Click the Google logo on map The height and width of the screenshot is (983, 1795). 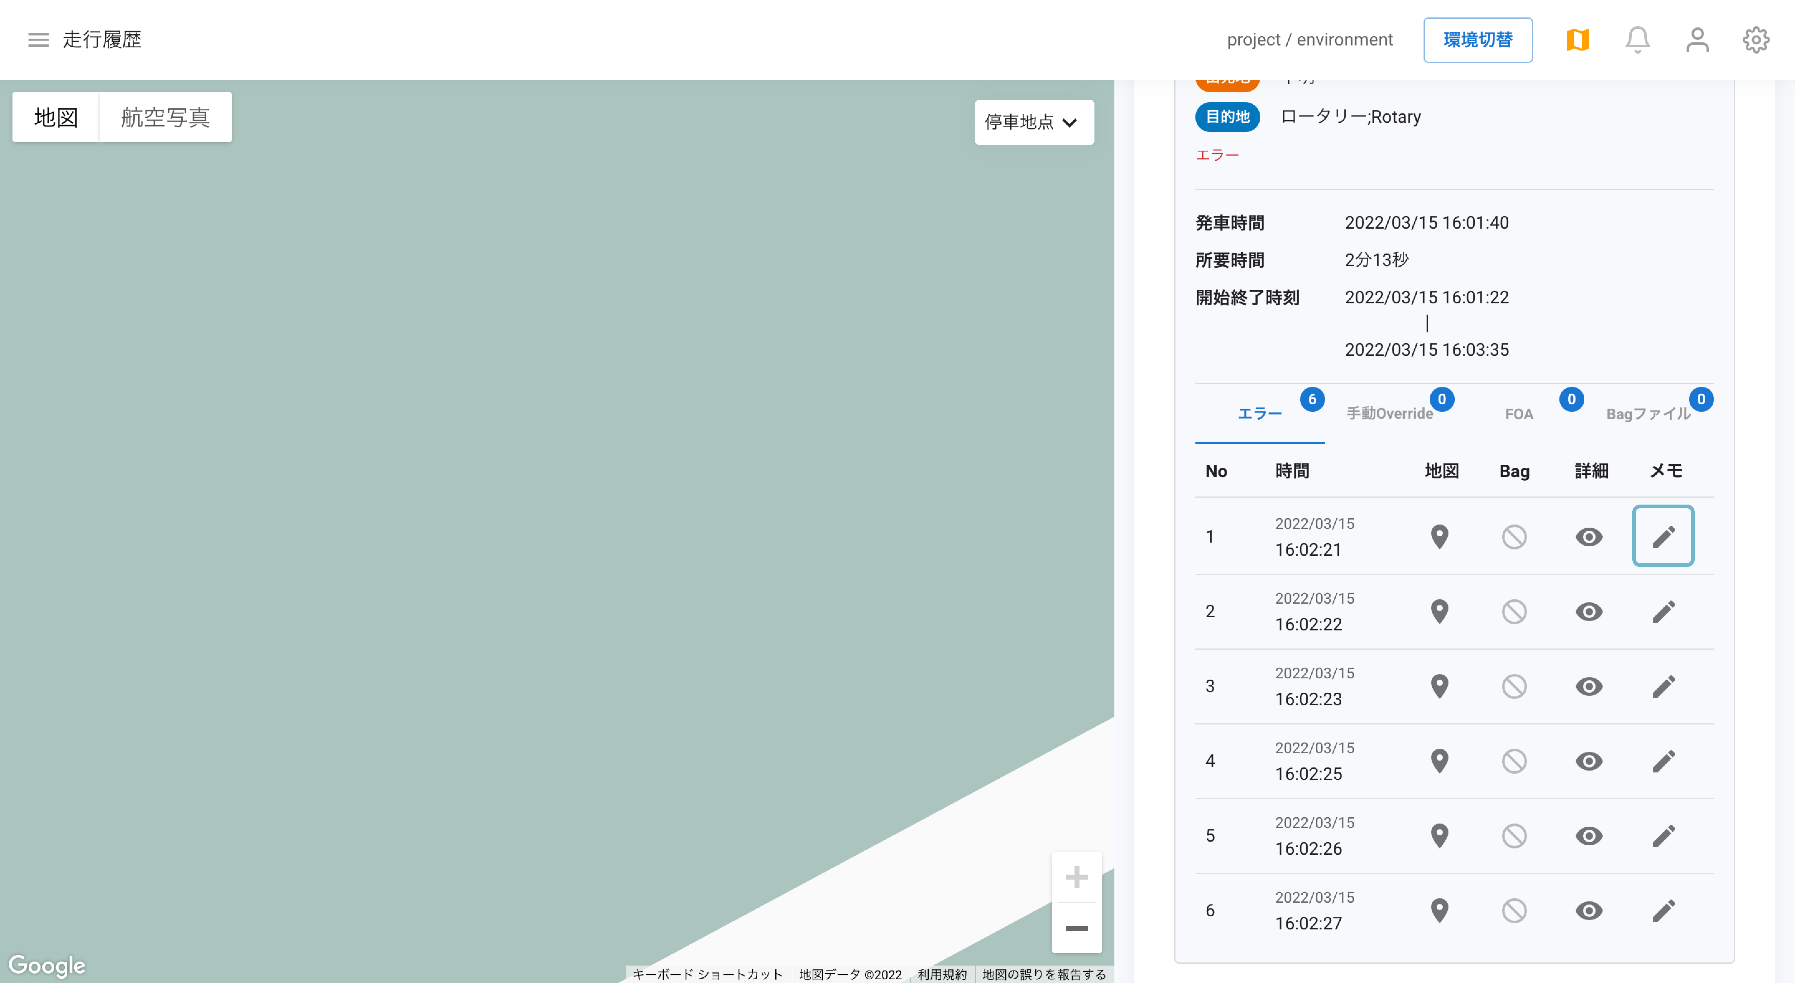pos(47,966)
